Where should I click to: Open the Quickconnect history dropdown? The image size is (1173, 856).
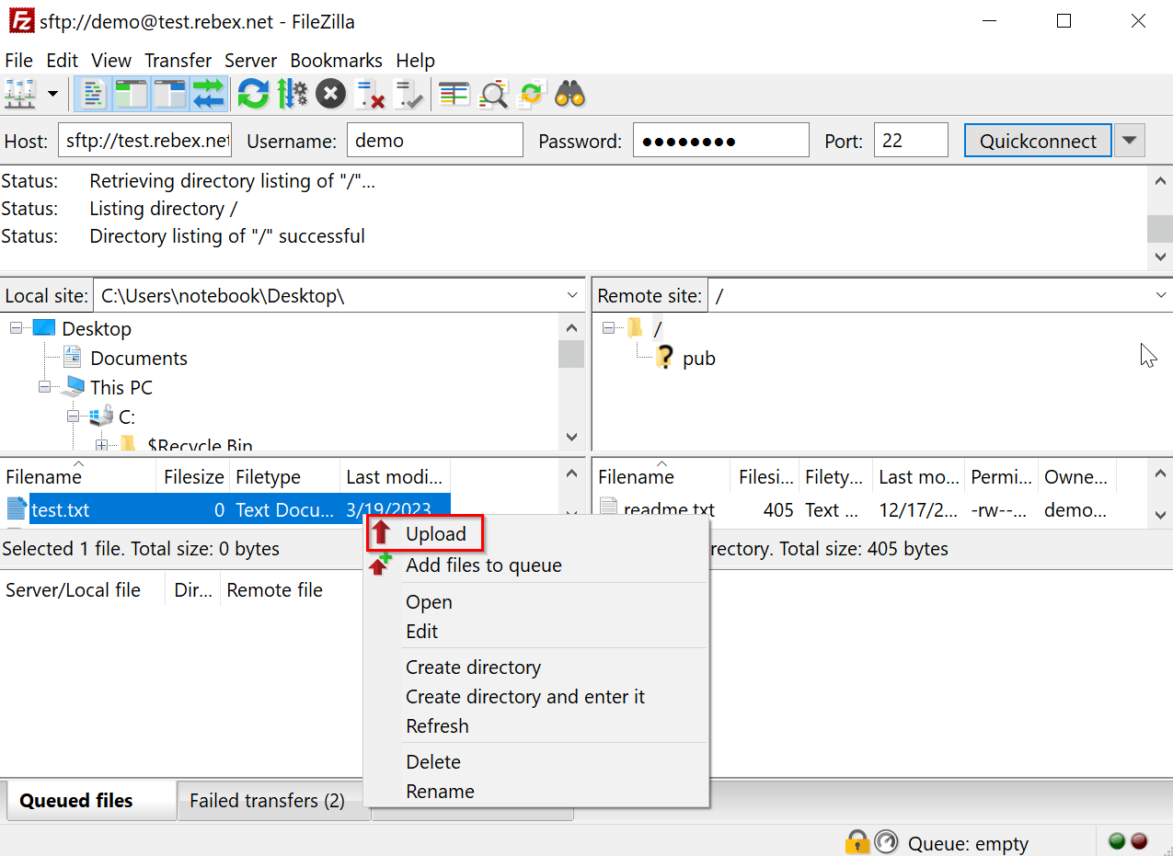(x=1129, y=140)
